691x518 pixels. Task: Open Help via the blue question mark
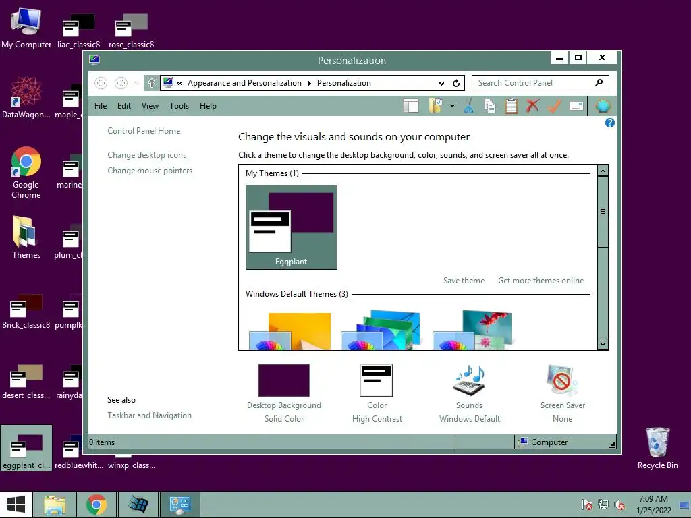pos(610,123)
